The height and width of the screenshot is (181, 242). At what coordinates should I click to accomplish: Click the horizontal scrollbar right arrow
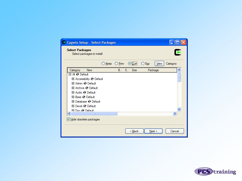175,114
